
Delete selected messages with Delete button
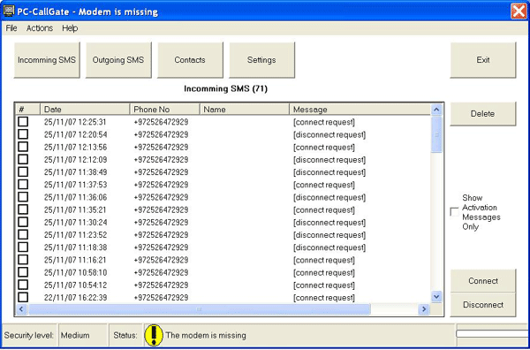coord(483,114)
